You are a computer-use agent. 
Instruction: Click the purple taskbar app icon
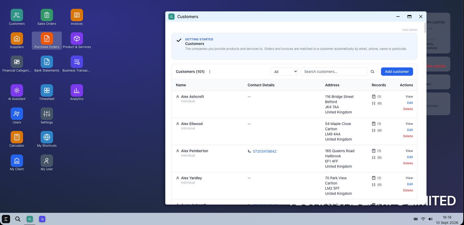tap(42, 219)
